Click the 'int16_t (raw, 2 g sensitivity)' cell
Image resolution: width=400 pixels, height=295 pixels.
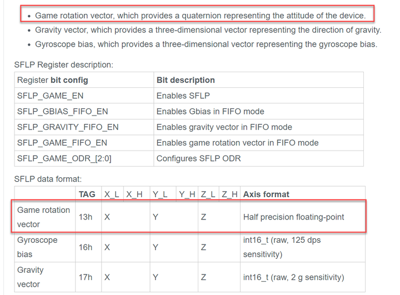(293, 277)
